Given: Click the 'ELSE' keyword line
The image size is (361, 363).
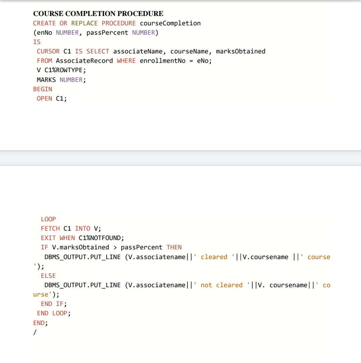Looking at the screenshot, I should coord(48,276).
